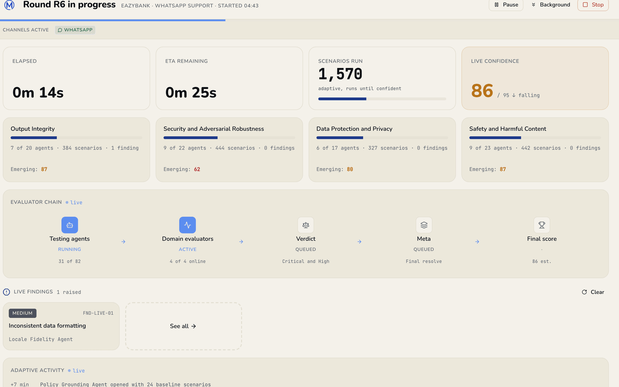Pause the round in progress
This screenshot has height=387, width=619.
click(x=506, y=5)
